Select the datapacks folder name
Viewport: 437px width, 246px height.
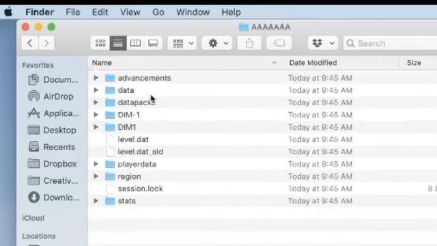(137, 102)
